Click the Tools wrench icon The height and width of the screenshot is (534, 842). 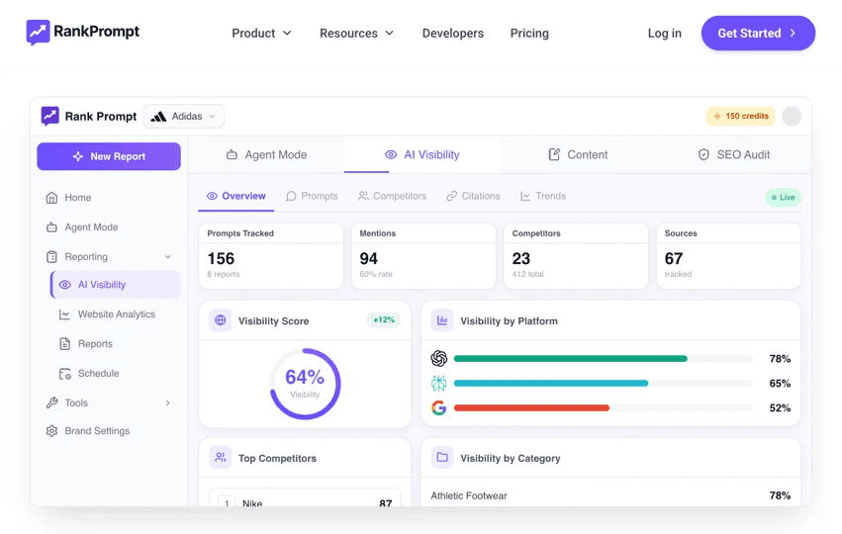[x=51, y=402]
